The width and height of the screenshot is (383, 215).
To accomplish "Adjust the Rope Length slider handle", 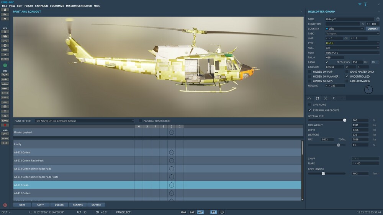I will click(x=323, y=173).
